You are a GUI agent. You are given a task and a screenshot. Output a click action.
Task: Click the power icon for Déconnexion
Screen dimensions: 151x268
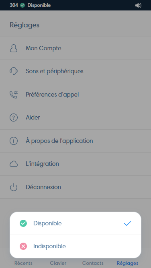[x=14, y=187]
